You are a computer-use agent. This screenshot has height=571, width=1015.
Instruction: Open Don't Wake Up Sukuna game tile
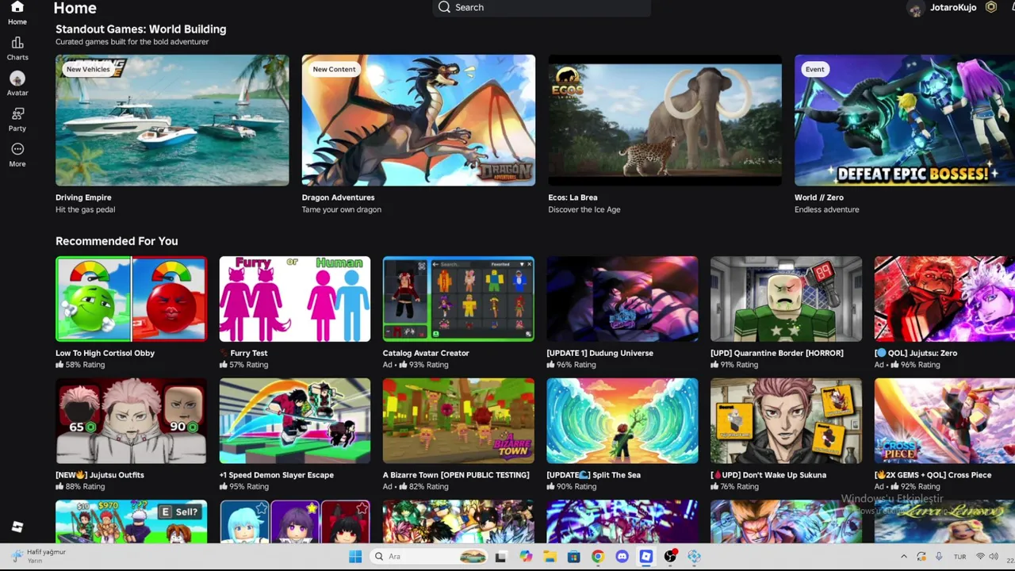786,421
